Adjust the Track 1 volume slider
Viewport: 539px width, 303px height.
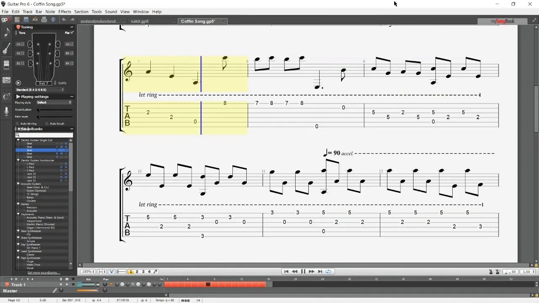click(x=88, y=285)
